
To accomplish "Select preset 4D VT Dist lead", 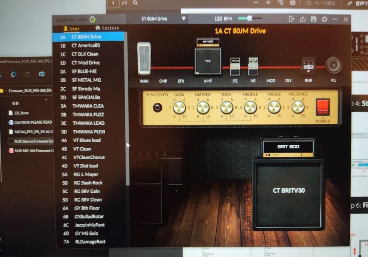I will (90, 166).
